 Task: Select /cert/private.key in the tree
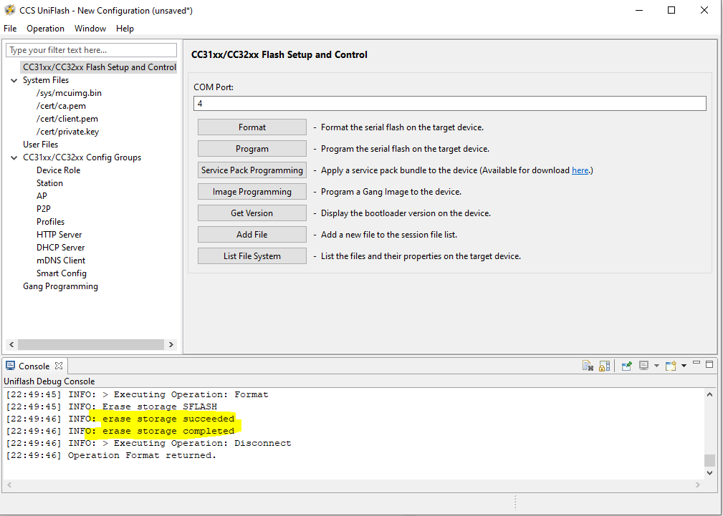point(68,132)
